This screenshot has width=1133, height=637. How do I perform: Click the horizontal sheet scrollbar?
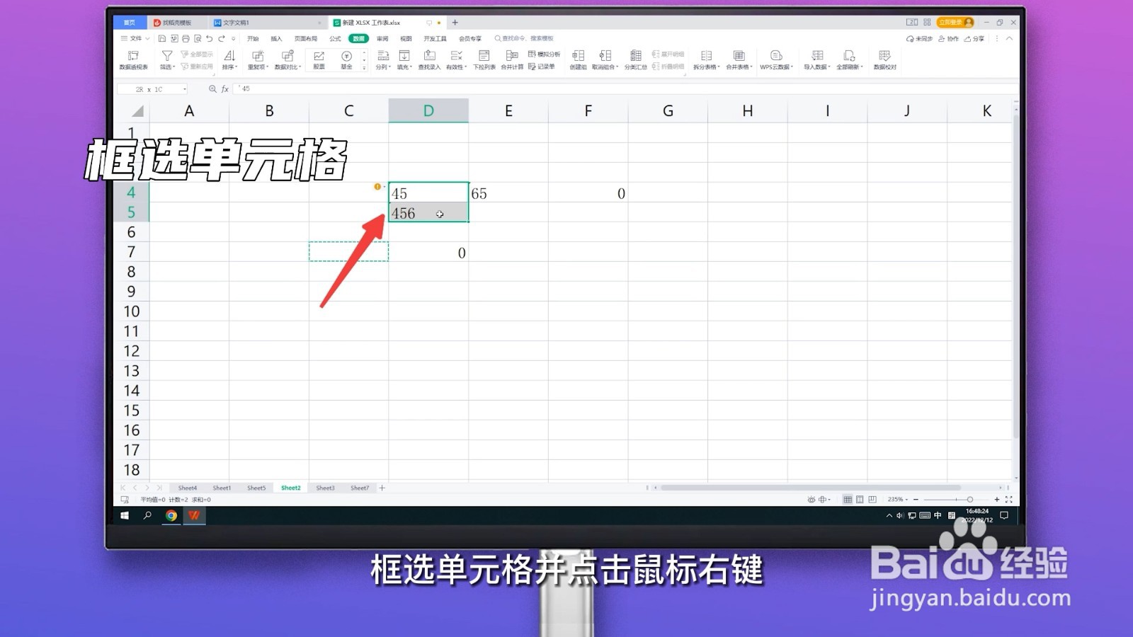pos(810,488)
